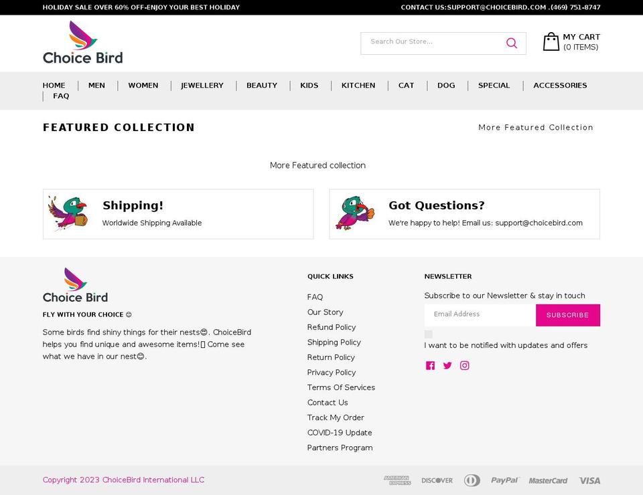Viewport: 643px width, 495px height.
Task: Click the (0 ITEMS) cart count
Action: point(581,47)
